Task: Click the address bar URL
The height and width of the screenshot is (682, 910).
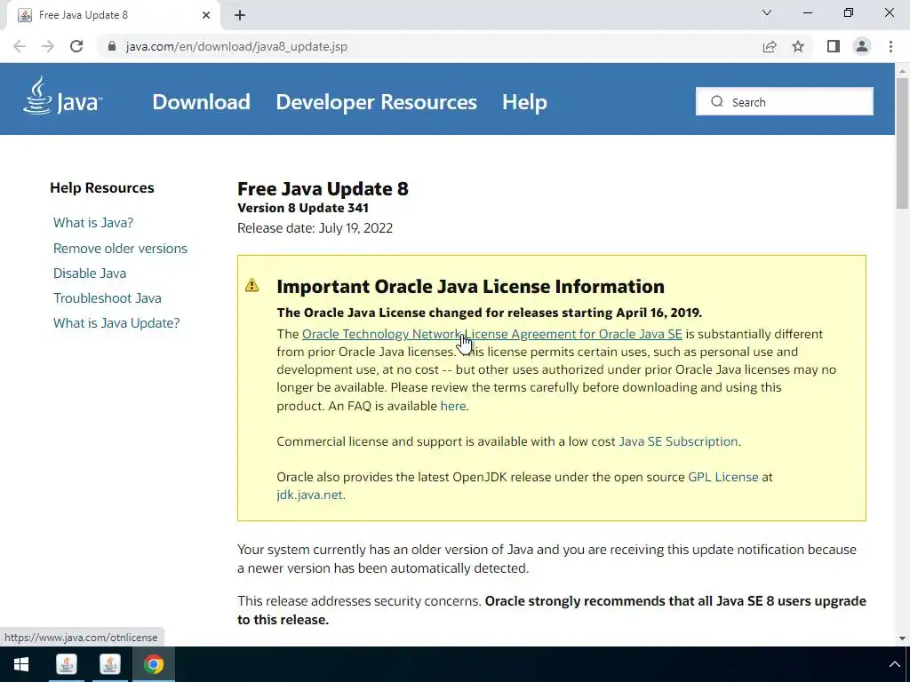Action: (236, 46)
